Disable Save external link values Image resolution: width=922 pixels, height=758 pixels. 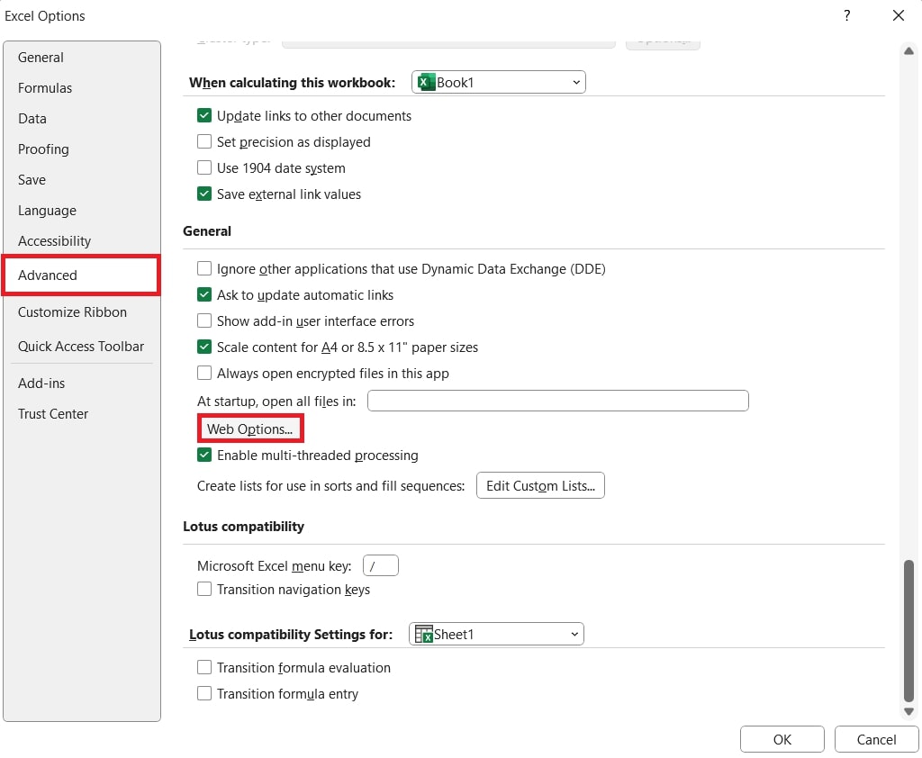point(204,194)
